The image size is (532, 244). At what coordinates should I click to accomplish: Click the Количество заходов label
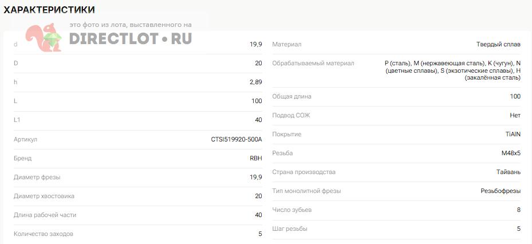(x=43, y=234)
